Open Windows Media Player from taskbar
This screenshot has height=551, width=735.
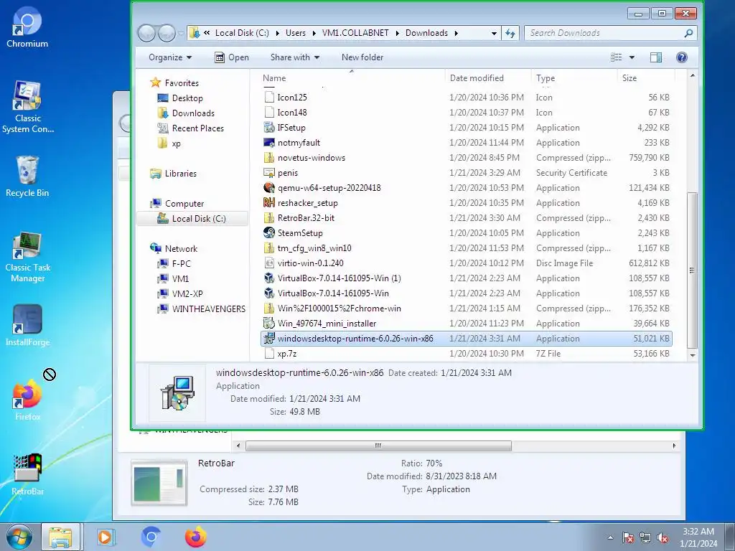pos(106,537)
